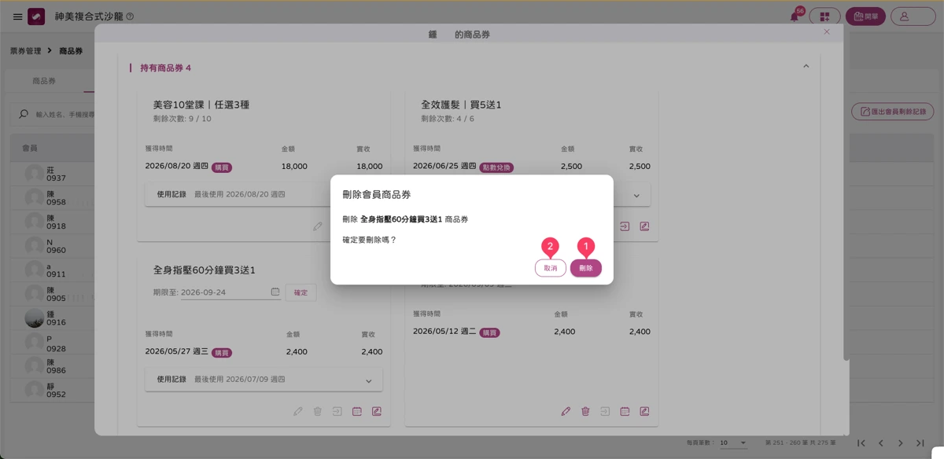Open date picker icon beside 2026-09-24
This screenshot has height=459, width=944.
click(x=275, y=292)
